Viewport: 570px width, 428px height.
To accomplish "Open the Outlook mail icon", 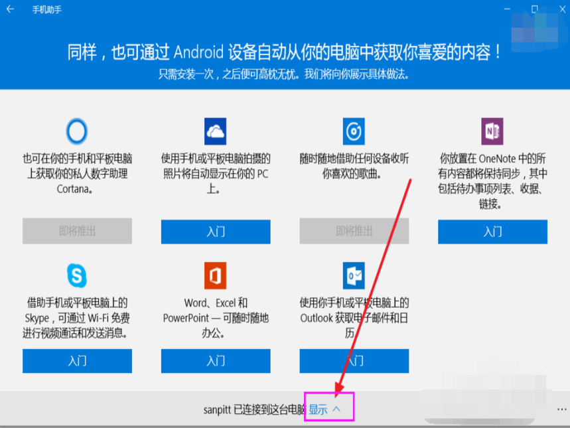I will [x=354, y=275].
